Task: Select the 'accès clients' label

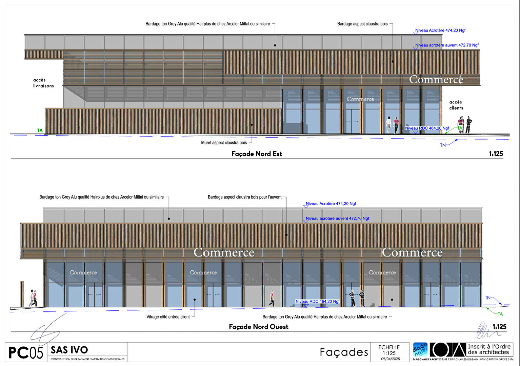Action: coord(456,105)
